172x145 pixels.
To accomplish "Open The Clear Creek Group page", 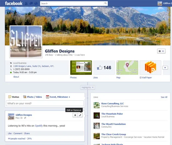I will [x=114, y=134].
